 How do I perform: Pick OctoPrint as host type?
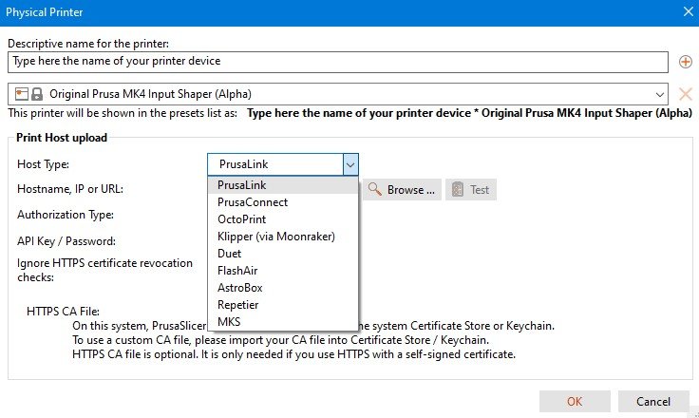tap(283, 219)
